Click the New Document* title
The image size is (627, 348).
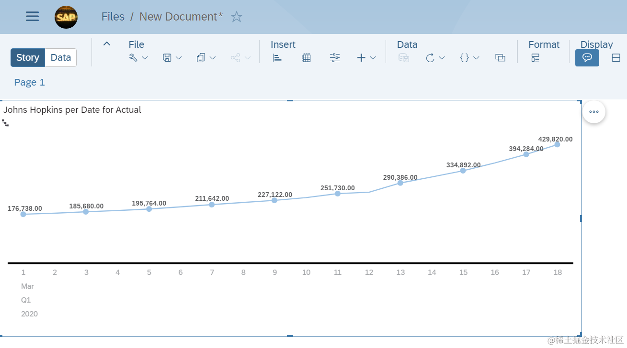click(181, 17)
